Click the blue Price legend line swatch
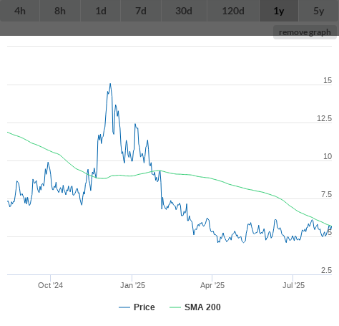Screen dimensions: 339x326 coord(124,307)
